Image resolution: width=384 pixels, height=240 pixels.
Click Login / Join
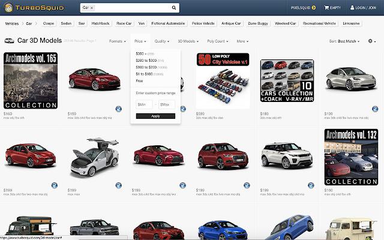[x=363, y=8]
